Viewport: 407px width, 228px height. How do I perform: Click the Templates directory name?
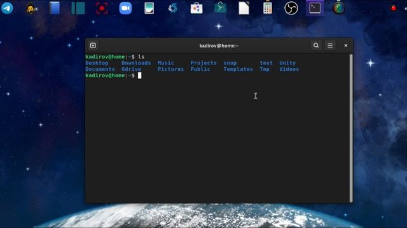(238, 69)
